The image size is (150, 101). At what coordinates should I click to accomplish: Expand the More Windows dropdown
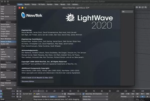pyautogui.click(x=8, y=39)
